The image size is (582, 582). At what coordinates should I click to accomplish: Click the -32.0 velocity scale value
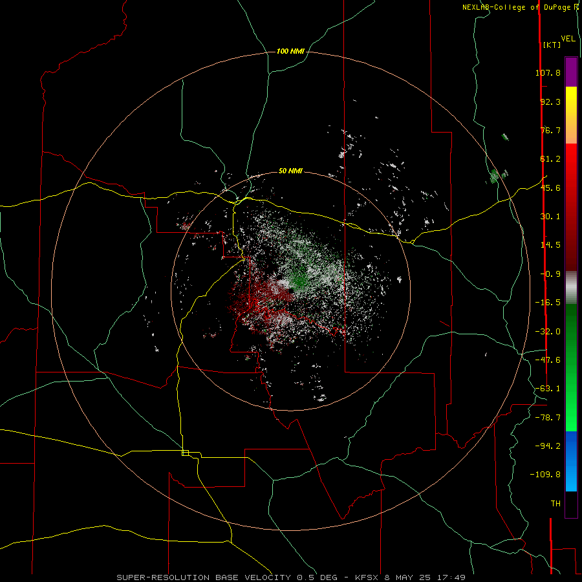pyautogui.click(x=548, y=332)
